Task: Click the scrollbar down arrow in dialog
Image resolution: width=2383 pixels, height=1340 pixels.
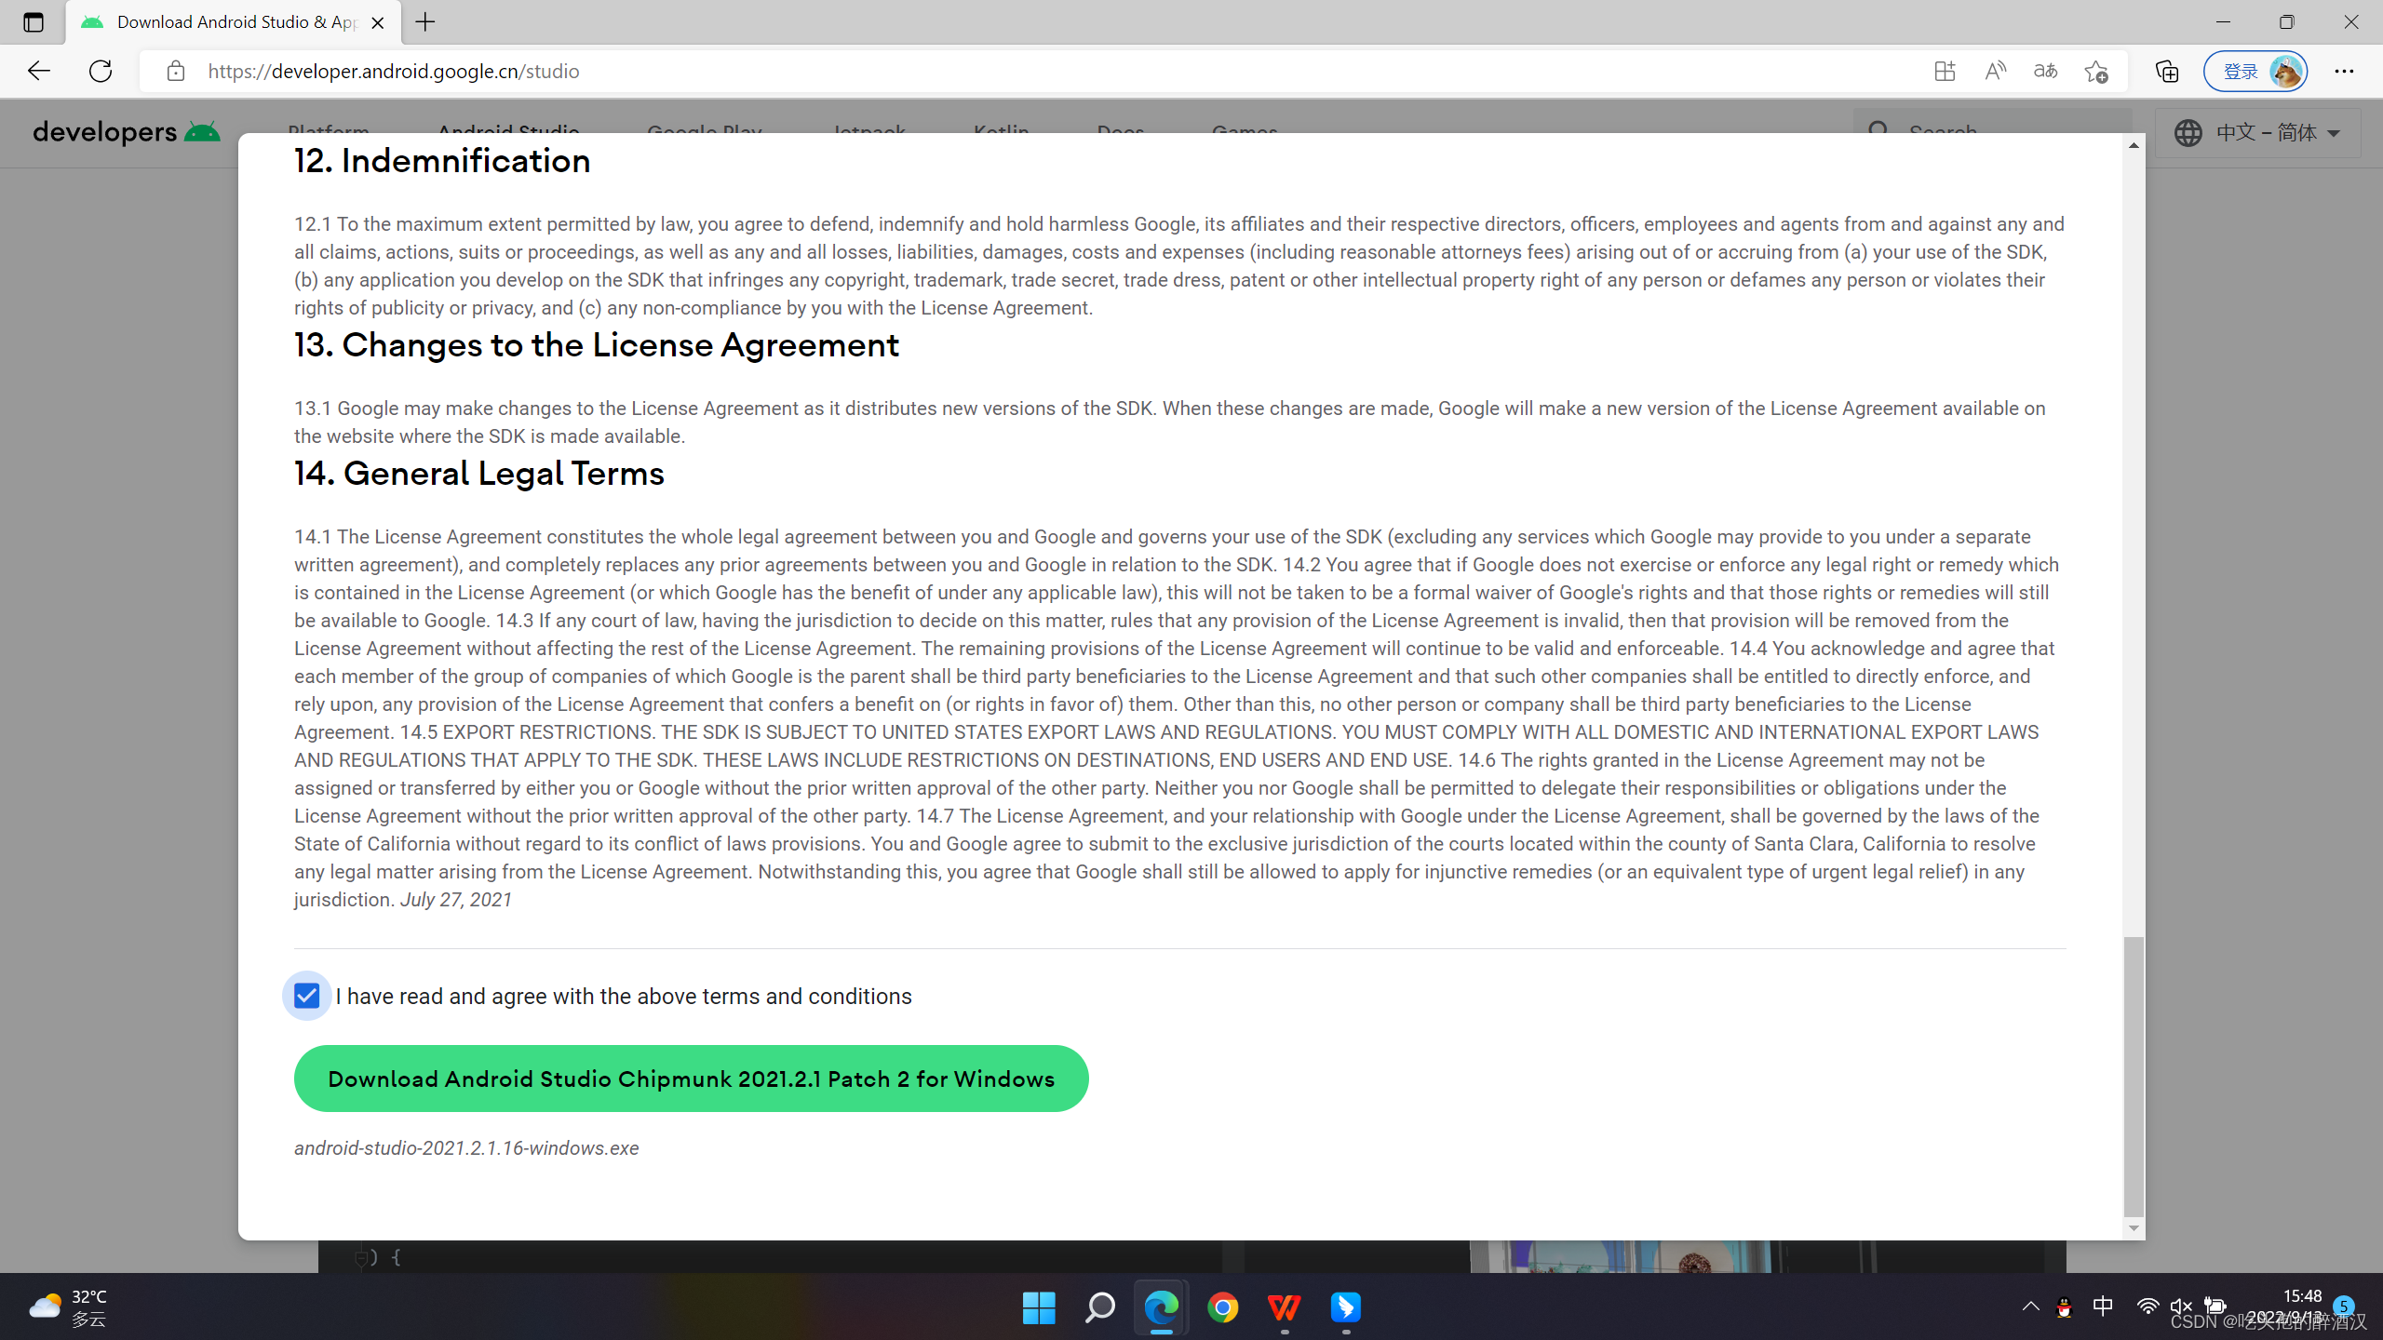Action: tap(2134, 1228)
